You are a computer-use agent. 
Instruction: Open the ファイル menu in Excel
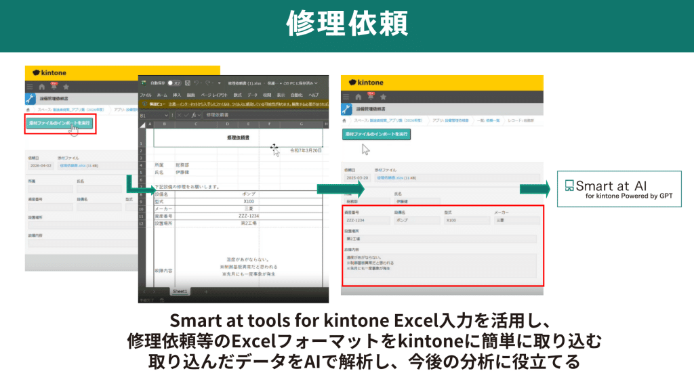tap(146, 95)
